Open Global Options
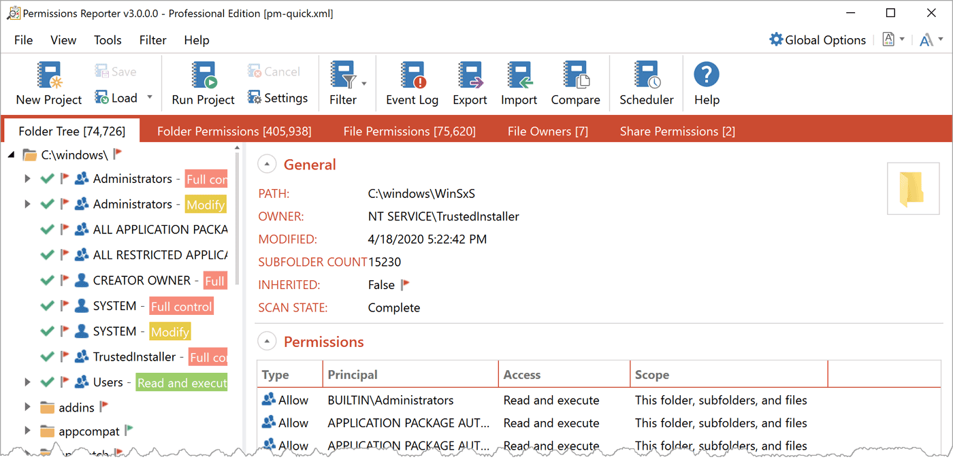Screen dimensions: 953x468 coord(818,39)
